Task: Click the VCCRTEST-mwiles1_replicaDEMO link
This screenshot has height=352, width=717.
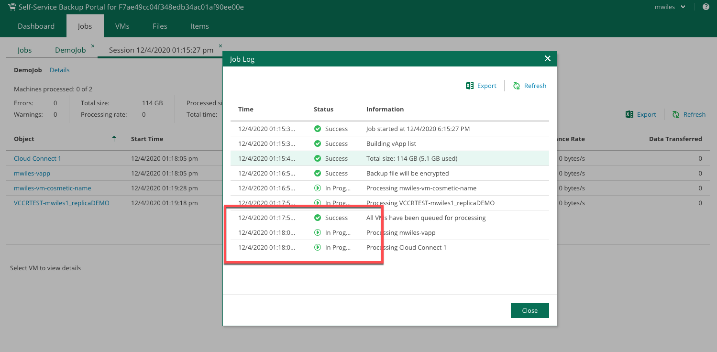Action: point(61,203)
